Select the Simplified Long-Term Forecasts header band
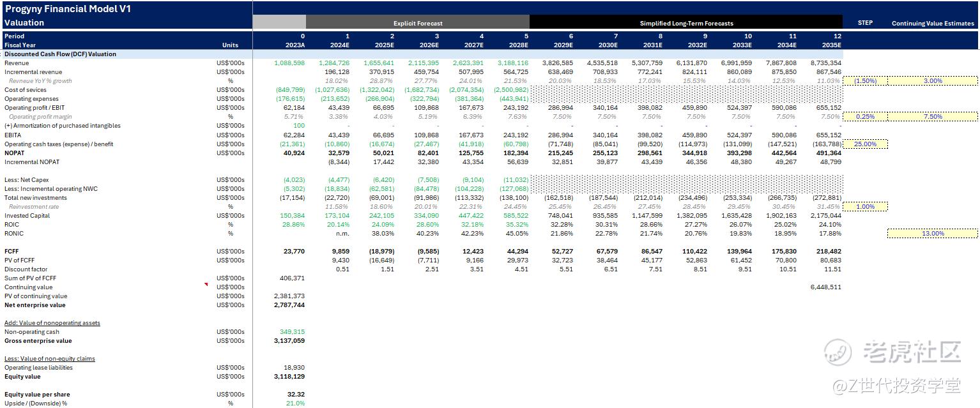The width and height of the screenshot is (980, 408). tap(686, 23)
